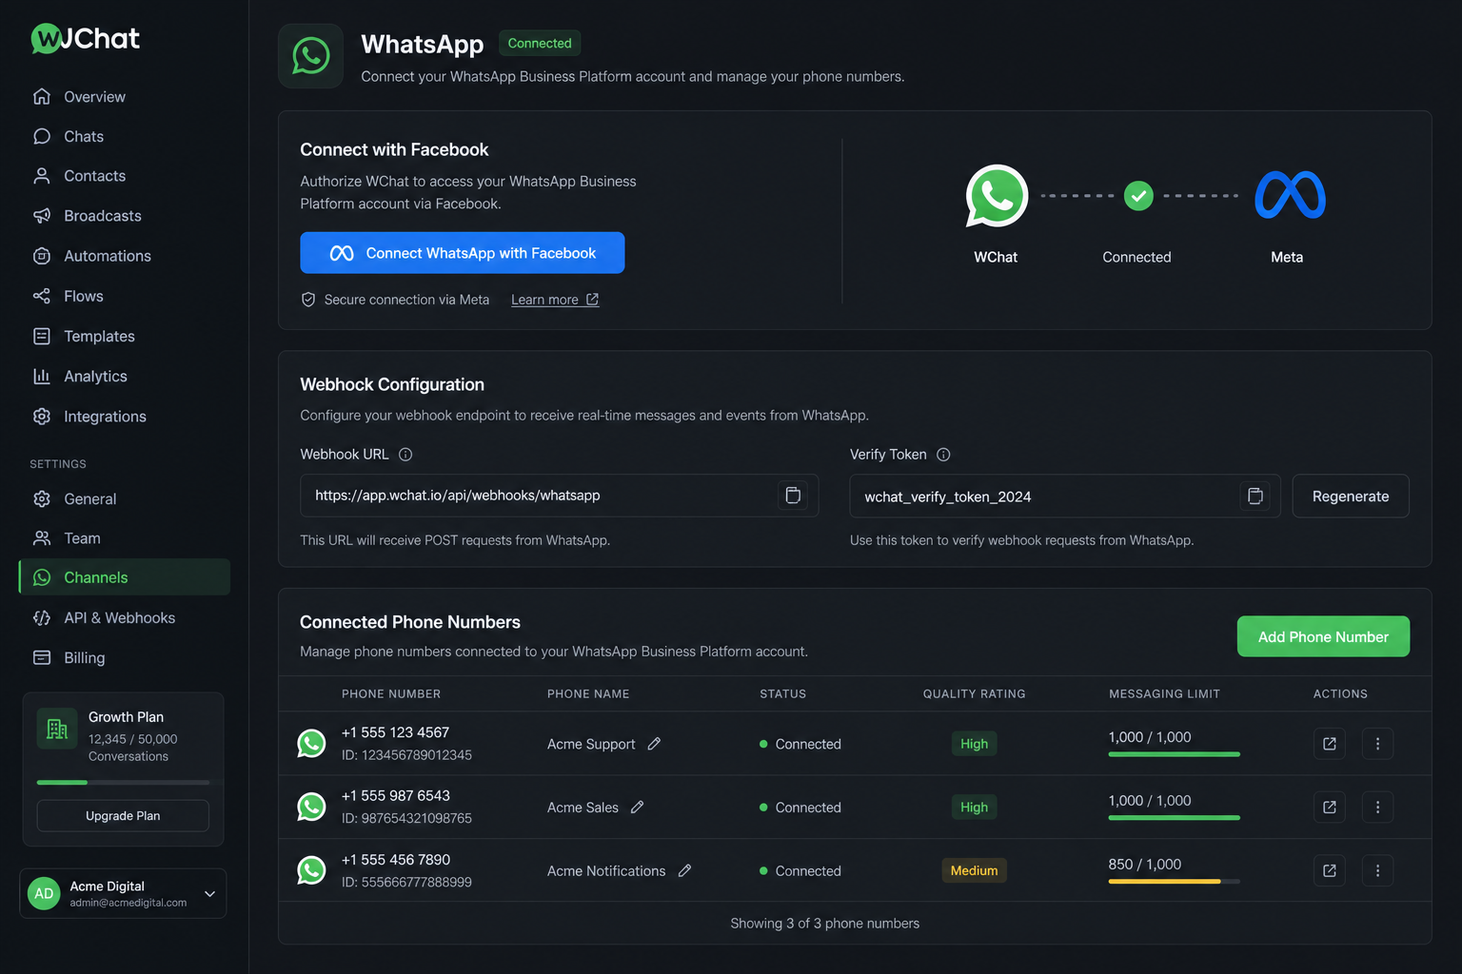The image size is (1462, 974).
Task: Click the green connected checkmark icon
Action: (1138, 196)
